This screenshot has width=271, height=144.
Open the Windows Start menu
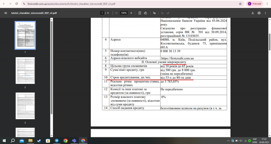[4, 140]
